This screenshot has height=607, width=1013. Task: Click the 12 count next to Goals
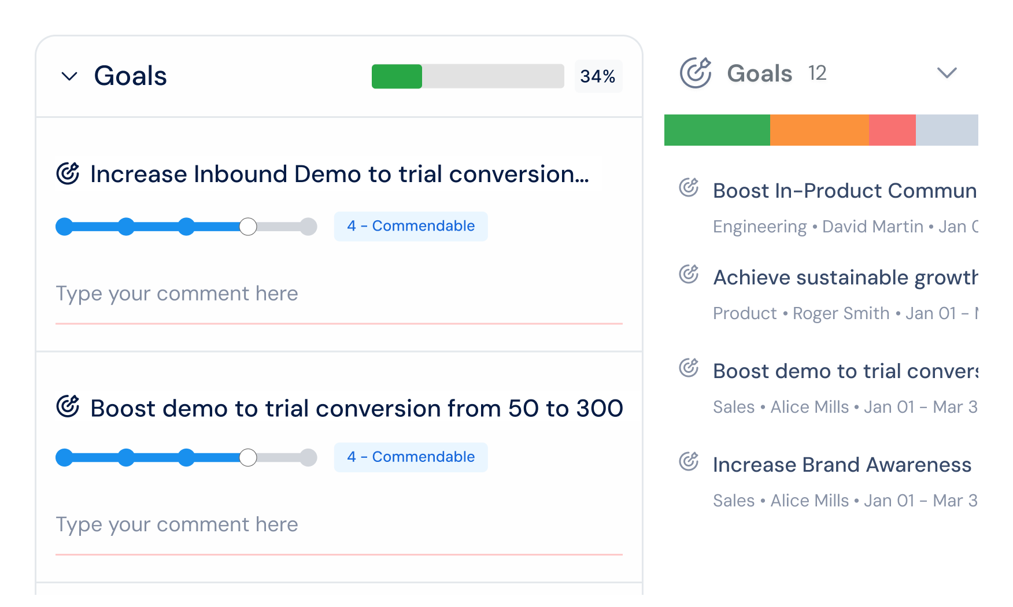coord(817,73)
